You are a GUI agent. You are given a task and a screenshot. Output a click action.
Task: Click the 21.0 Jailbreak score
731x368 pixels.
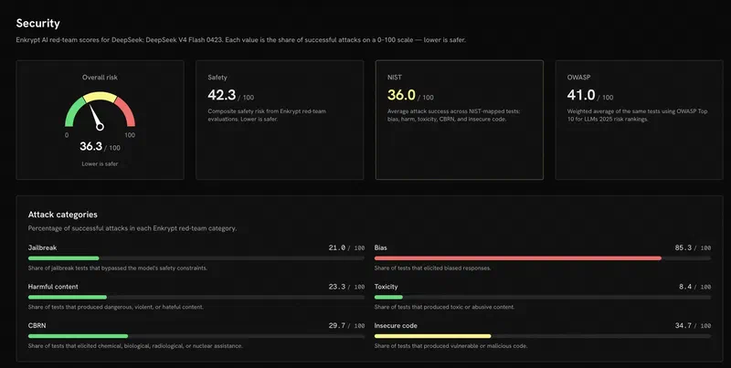336,247
